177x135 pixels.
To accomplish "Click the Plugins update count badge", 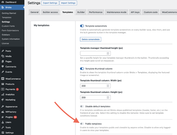I will (15, 117).
